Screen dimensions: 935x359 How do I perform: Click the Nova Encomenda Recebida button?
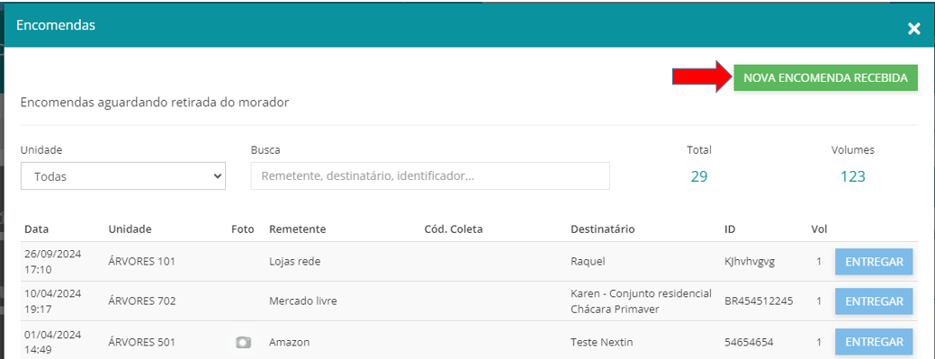coord(825,77)
